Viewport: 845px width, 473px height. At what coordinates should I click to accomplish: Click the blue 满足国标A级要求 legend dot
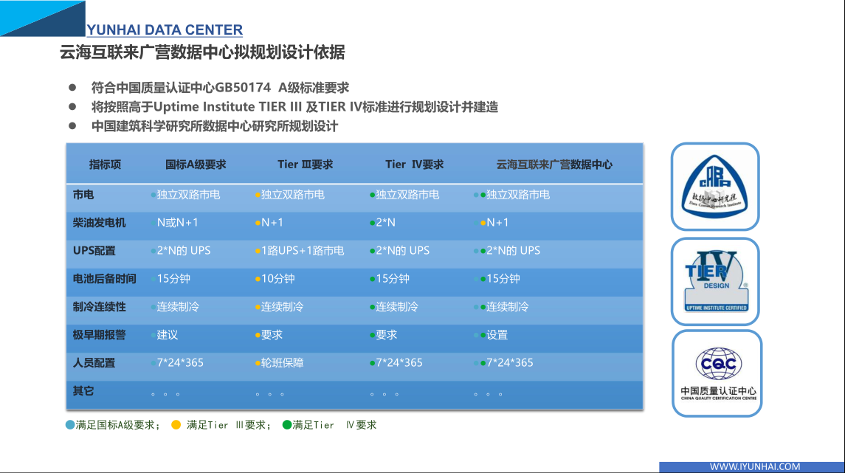70,425
